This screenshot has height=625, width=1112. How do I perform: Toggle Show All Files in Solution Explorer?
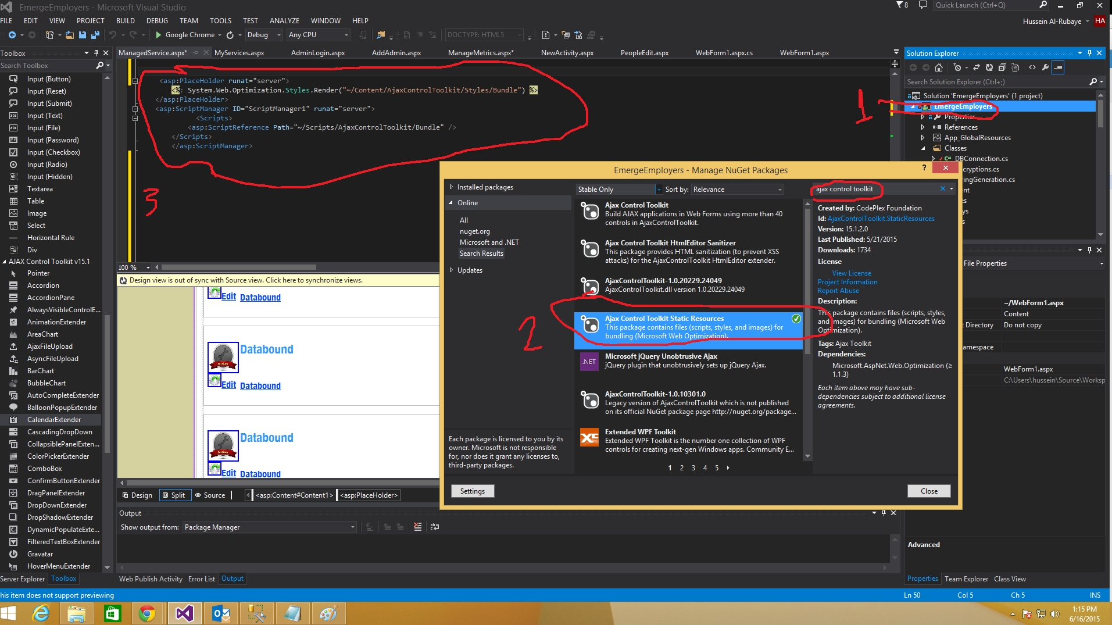[x=1015, y=67]
